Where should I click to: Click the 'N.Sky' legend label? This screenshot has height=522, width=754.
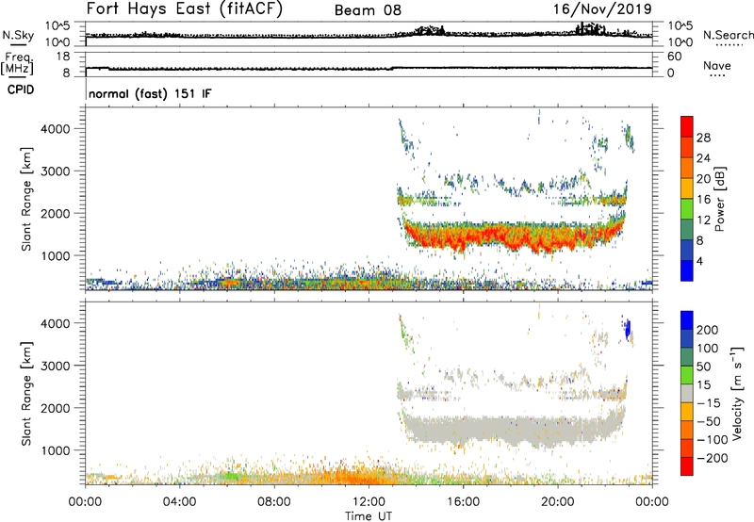(18, 35)
